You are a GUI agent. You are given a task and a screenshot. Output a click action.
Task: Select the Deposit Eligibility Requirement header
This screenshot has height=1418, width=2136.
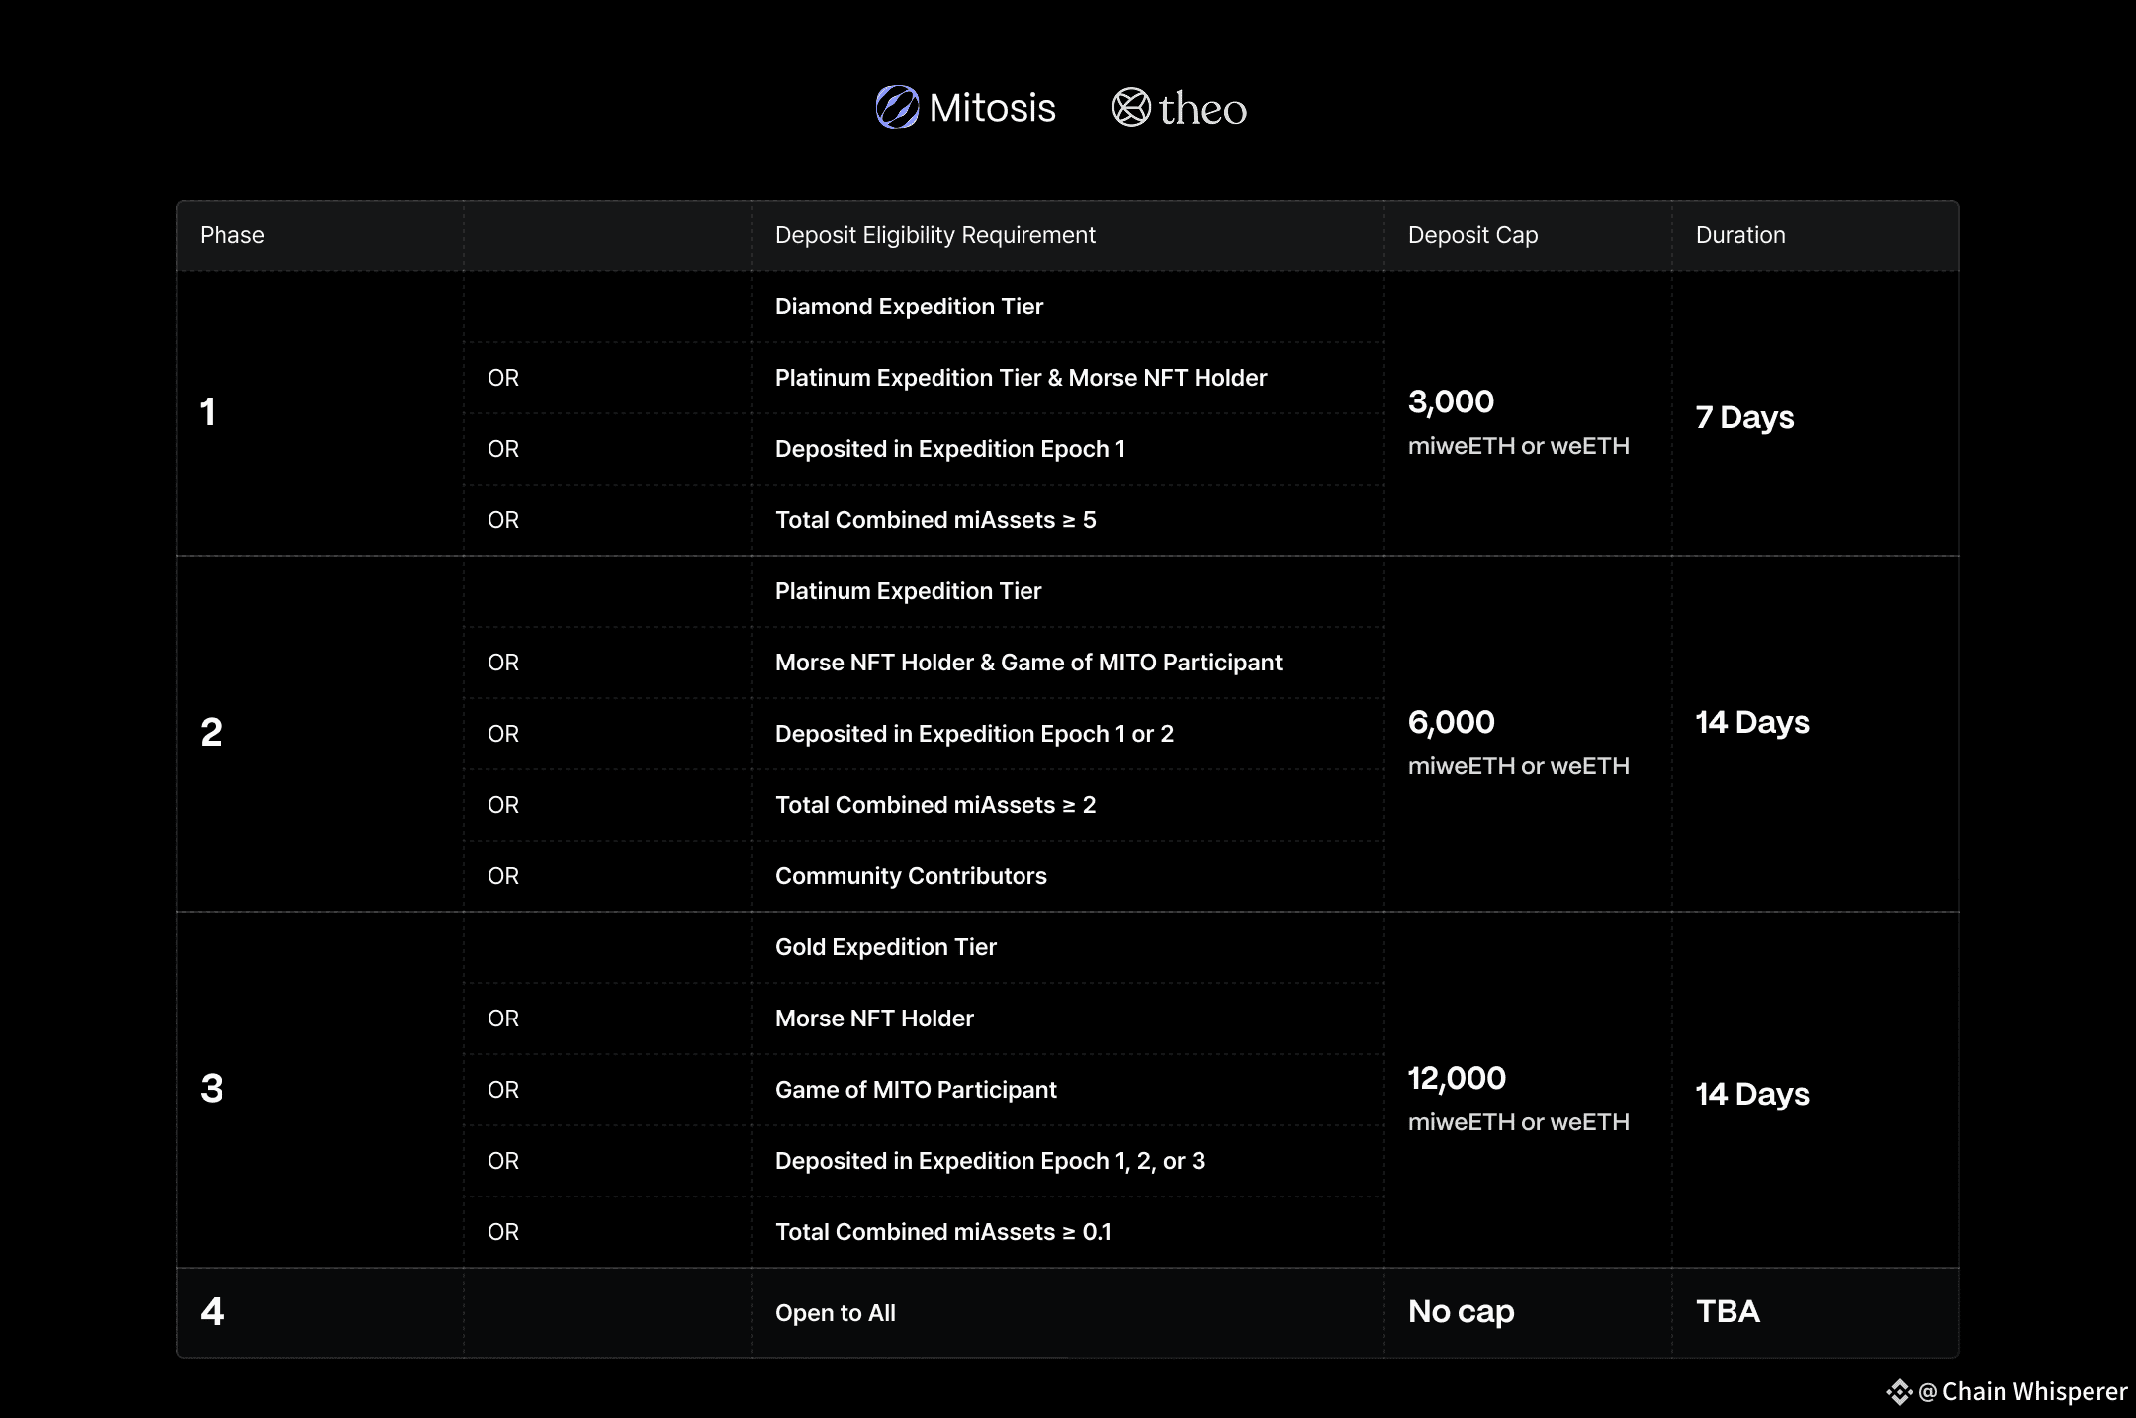click(x=935, y=235)
